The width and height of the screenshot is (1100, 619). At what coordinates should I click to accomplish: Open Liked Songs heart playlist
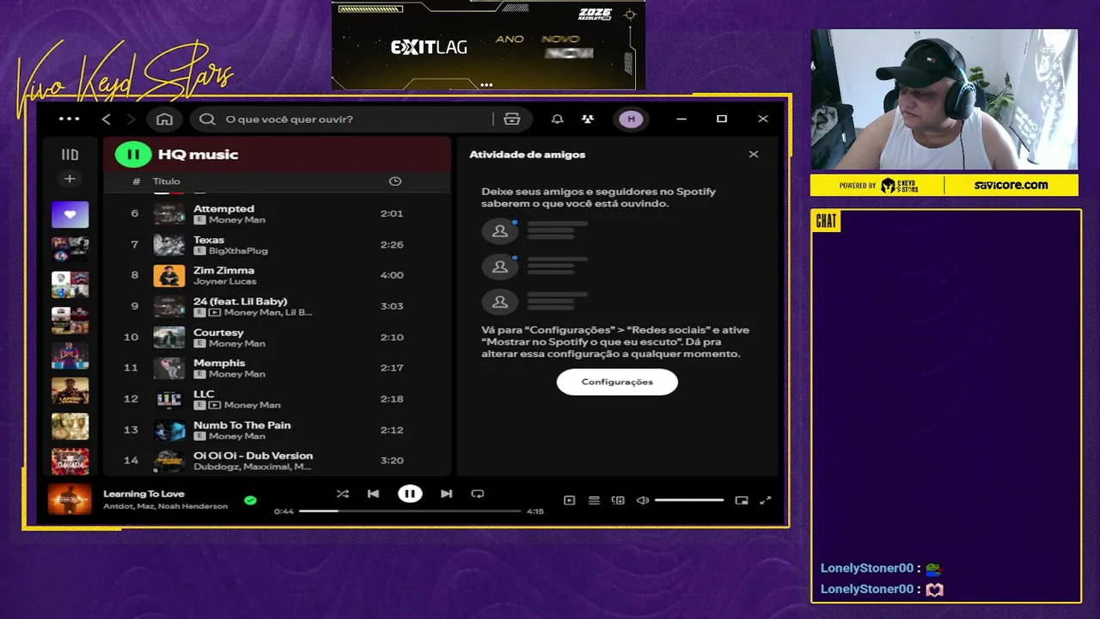click(70, 214)
